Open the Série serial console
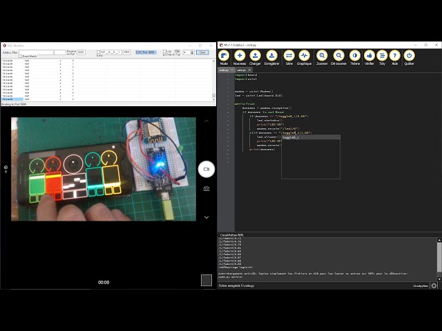Viewport: 442px width, 331px height. tap(289, 58)
